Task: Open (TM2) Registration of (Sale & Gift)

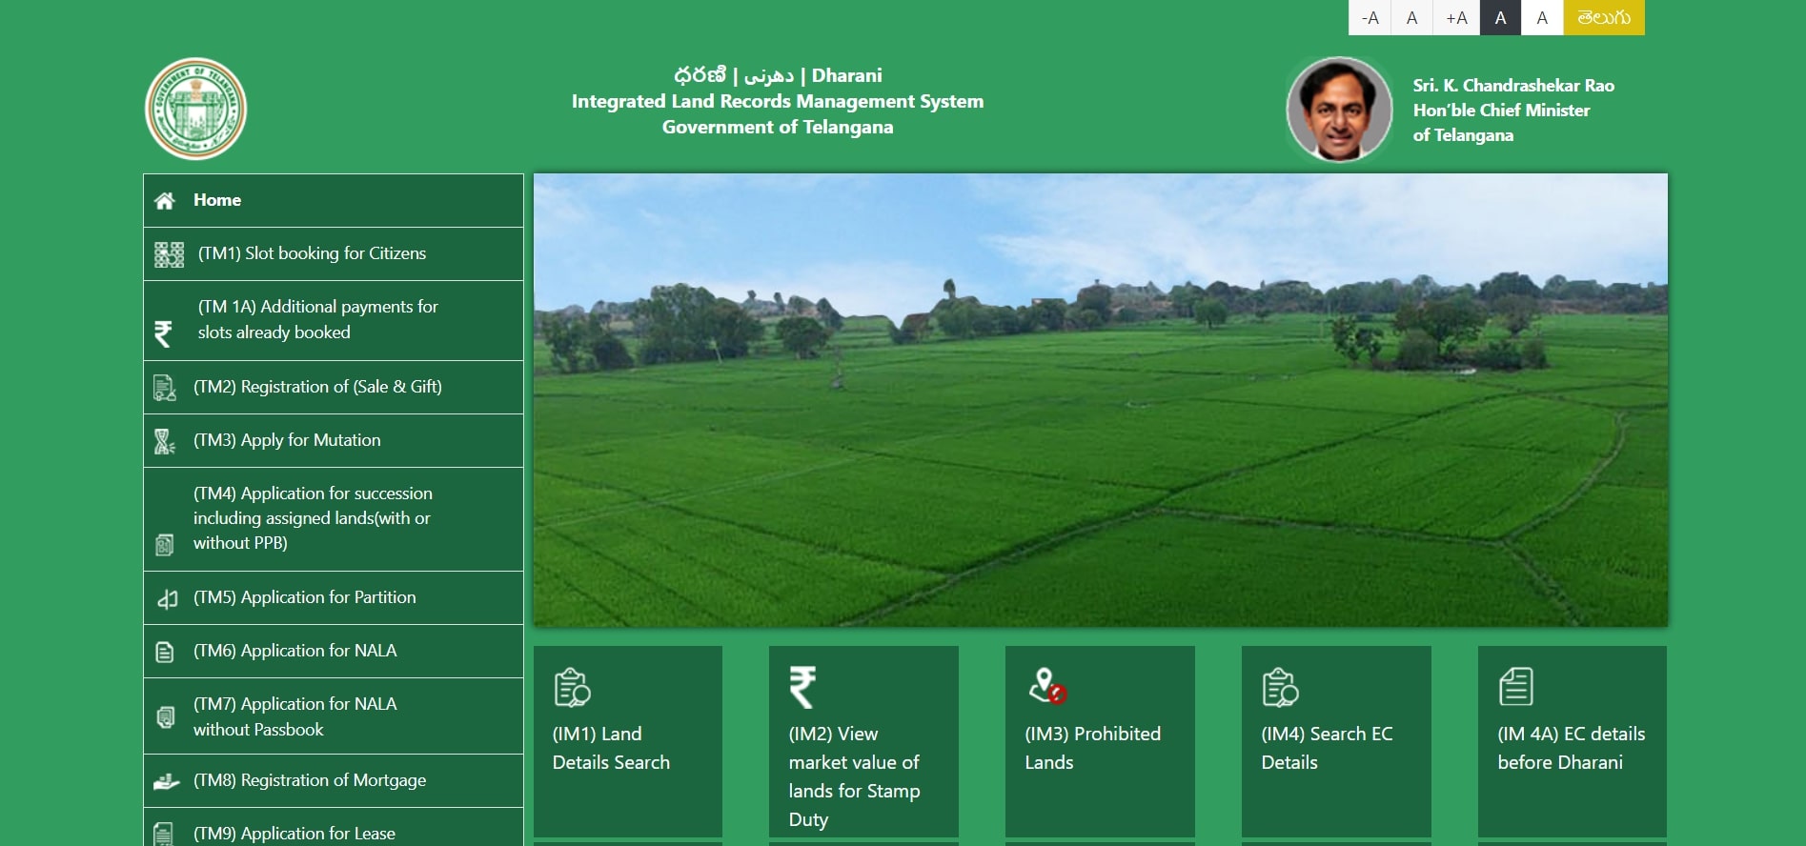Action: (x=334, y=387)
